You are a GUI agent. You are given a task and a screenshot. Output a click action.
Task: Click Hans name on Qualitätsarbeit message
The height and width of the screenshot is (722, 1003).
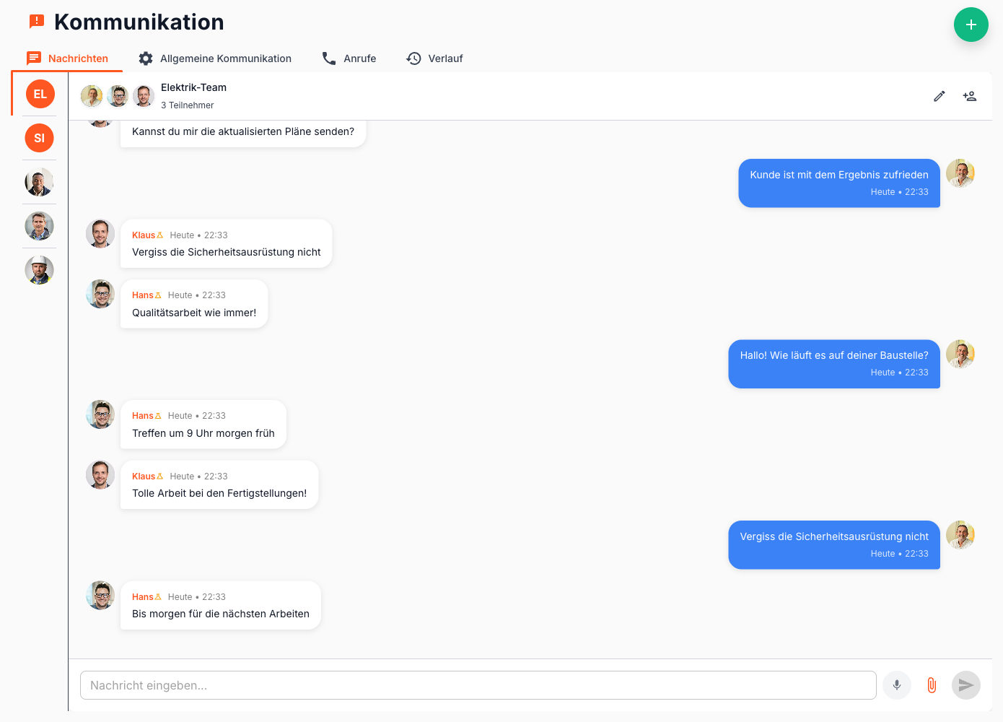[143, 295]
